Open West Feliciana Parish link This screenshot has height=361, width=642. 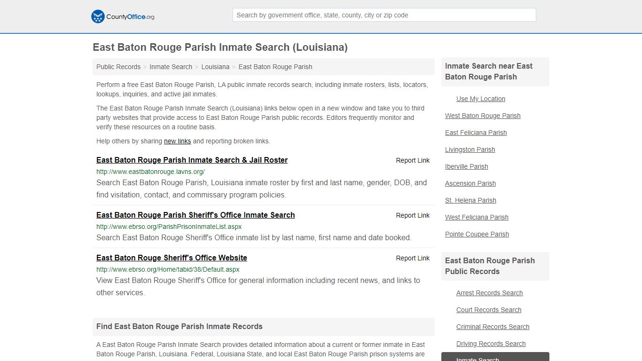click(477, 217)
